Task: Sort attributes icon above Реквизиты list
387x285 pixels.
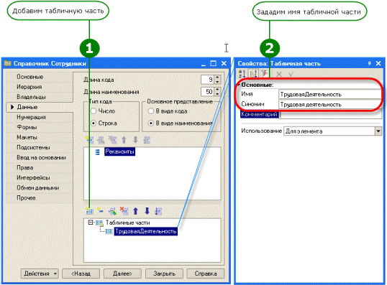Action: (x=147, y=140)
